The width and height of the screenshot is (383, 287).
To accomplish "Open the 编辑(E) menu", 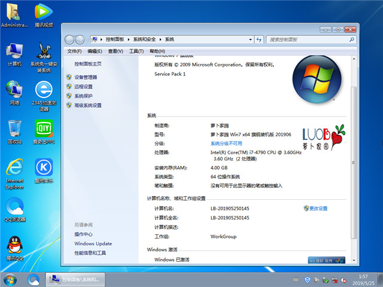I will pos(95,51).
